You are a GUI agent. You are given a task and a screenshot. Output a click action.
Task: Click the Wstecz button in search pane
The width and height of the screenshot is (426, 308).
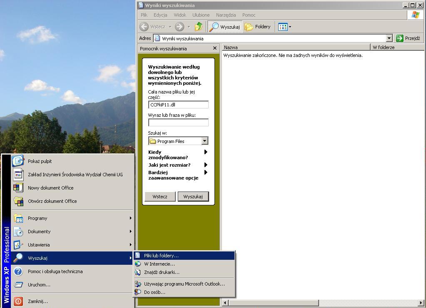click(x=160, y=197)
